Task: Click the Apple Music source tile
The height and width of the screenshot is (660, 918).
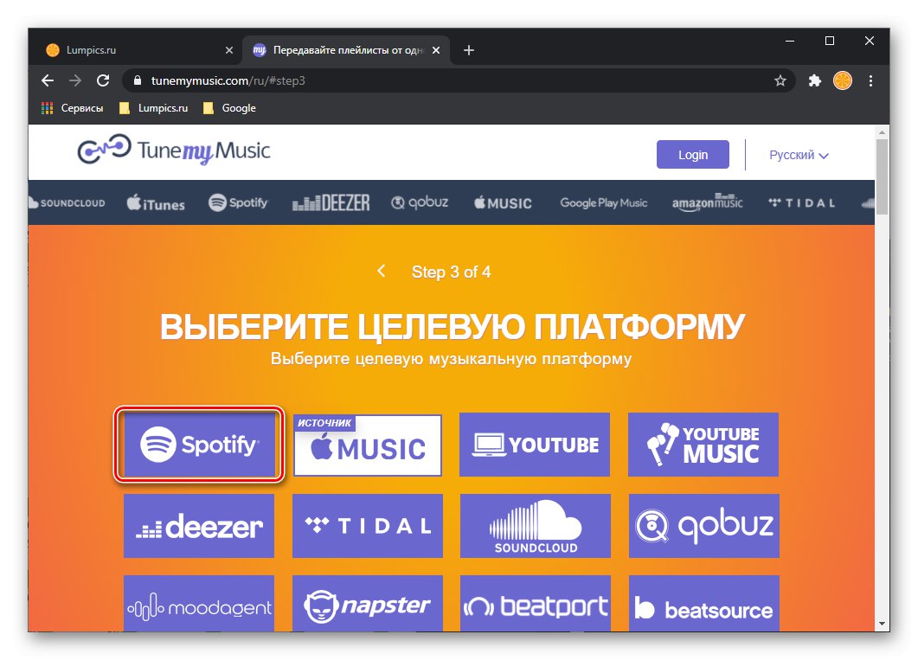Action: pyautogui.click(x=368, y=445)
